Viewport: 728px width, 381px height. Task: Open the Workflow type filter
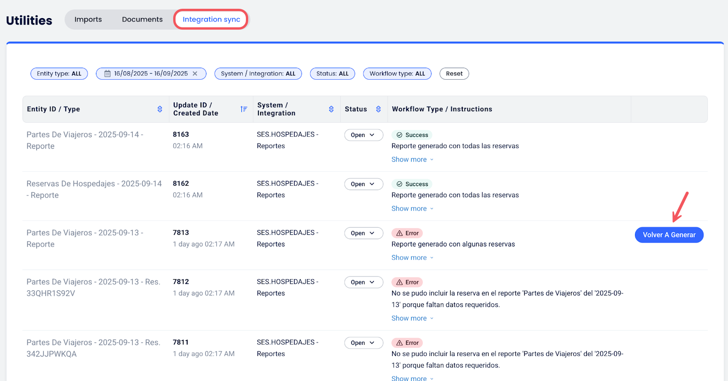pos(397,74)
